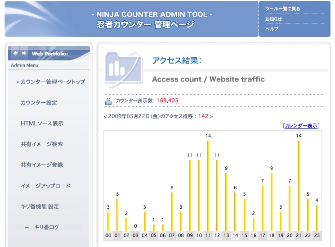
Task: Open イメージアップロード menu item
Action: pyautogui.click(x=45, y=186)
